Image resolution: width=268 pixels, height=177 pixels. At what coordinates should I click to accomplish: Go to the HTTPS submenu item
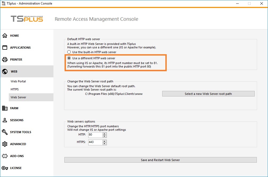15,89
